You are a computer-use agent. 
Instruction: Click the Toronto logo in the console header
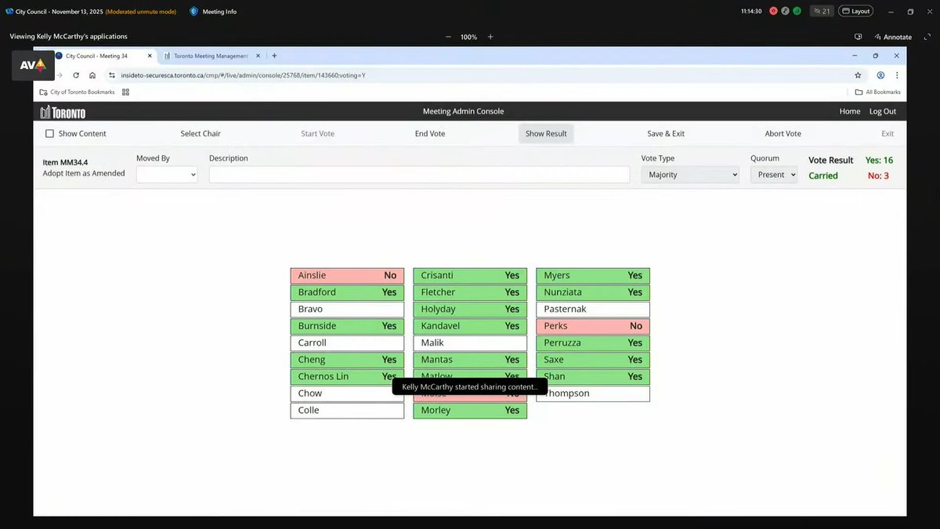point(63,111)
